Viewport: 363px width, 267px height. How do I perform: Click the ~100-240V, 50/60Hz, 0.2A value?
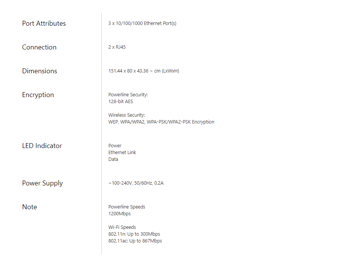click(x=136, y=183)
